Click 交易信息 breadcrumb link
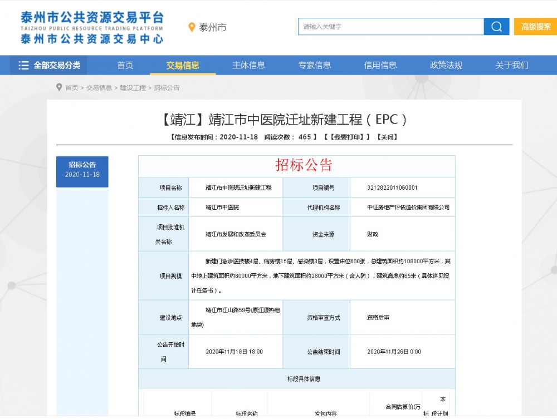The image size is (557, 419). (x=99, y=87)
